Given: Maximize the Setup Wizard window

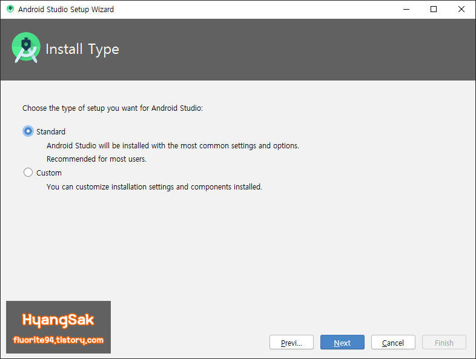Looking at the screenshot, I should (434, 10).
